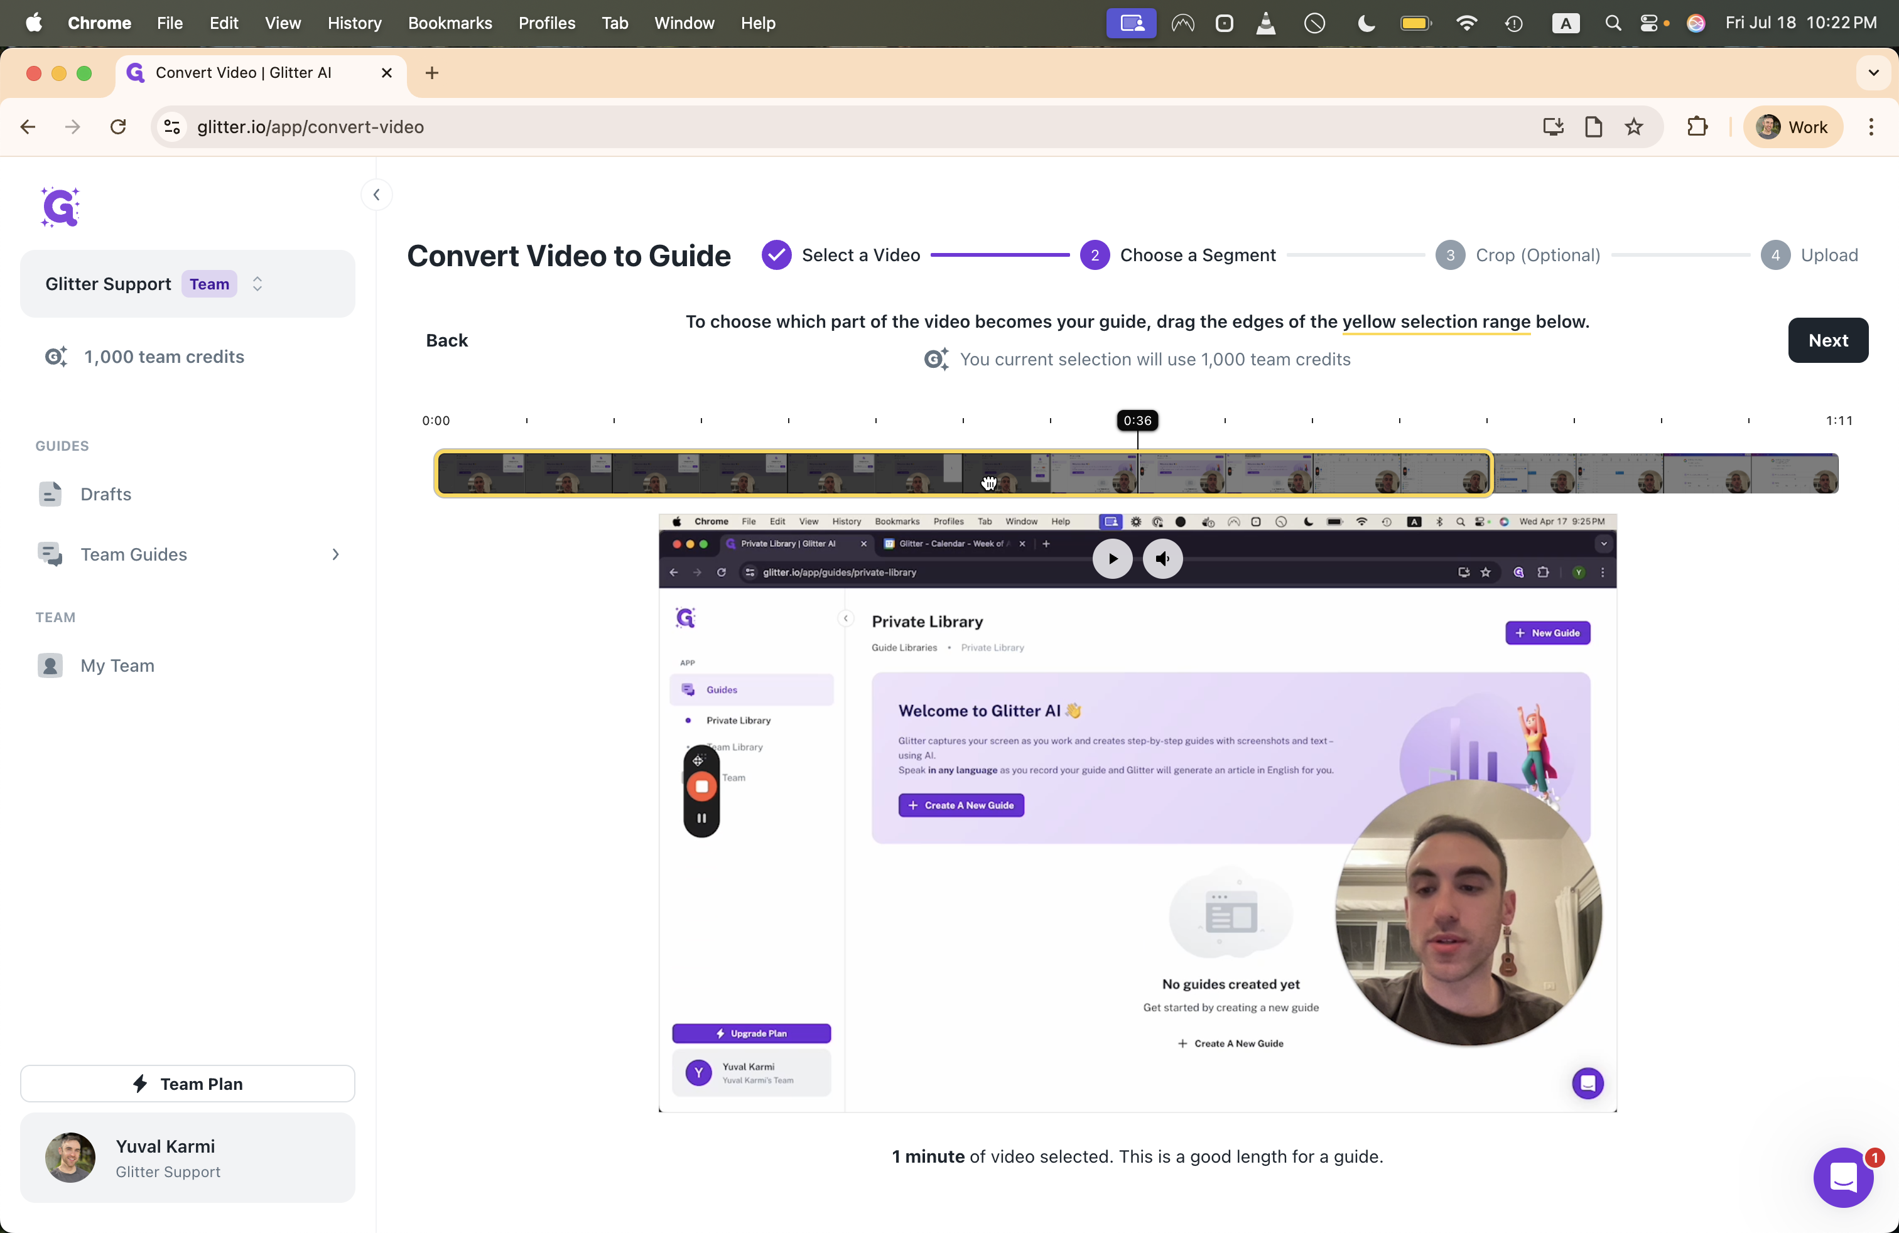Click the credits icon beside selection cost text
This screenshot has width=1899, height=1233.
[937, 360]
